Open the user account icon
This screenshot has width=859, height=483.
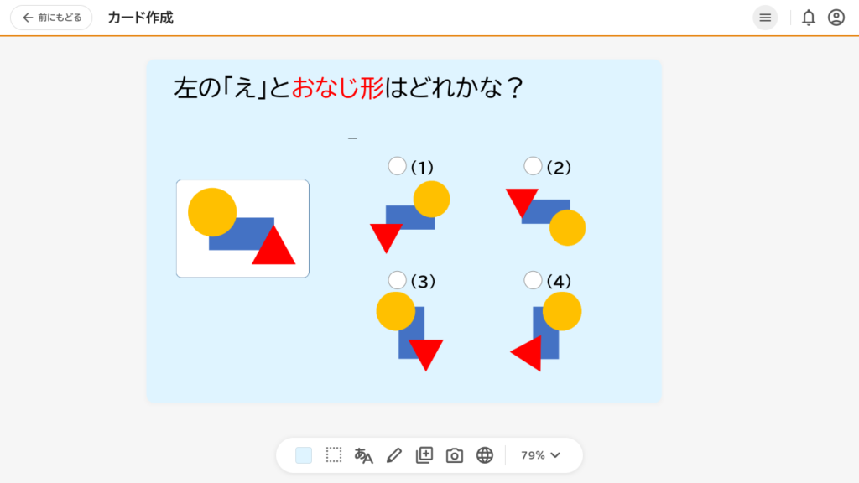click(x=836, y=18)
